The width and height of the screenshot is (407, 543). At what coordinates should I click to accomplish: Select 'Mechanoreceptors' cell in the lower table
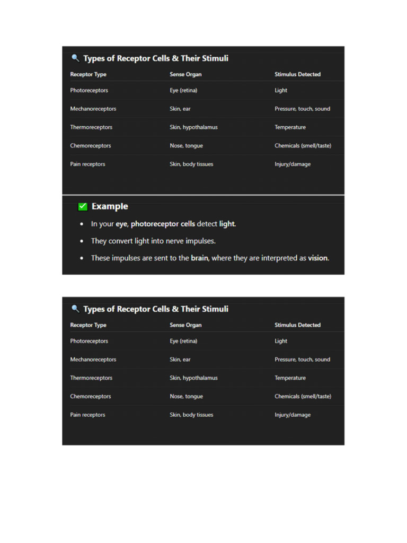tap(93, 360)
